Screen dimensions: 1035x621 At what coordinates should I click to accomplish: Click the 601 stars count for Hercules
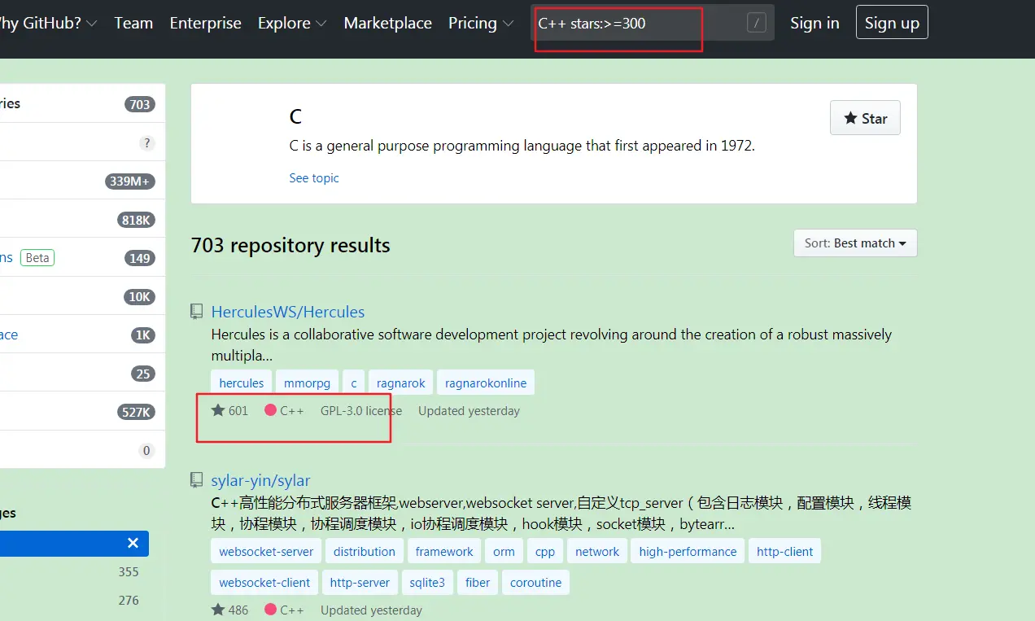click(x=229, y=411)
